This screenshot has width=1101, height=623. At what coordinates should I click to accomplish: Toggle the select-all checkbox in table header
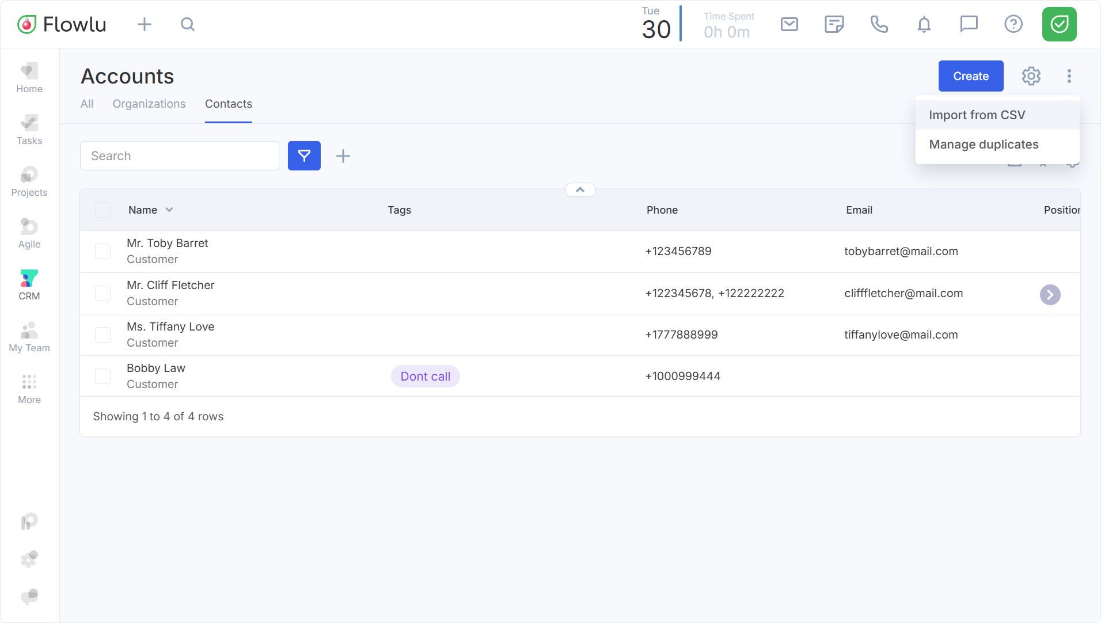[x=102, y=210]
